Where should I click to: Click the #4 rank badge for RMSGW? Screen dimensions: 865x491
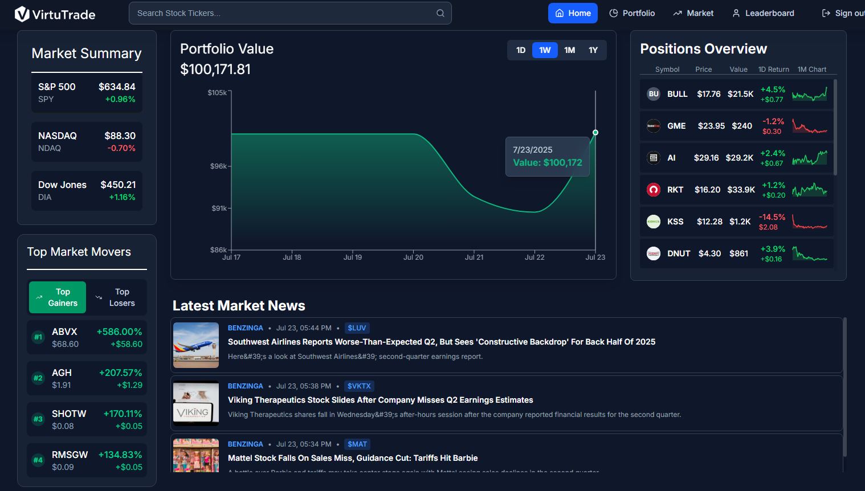point(38,460)
